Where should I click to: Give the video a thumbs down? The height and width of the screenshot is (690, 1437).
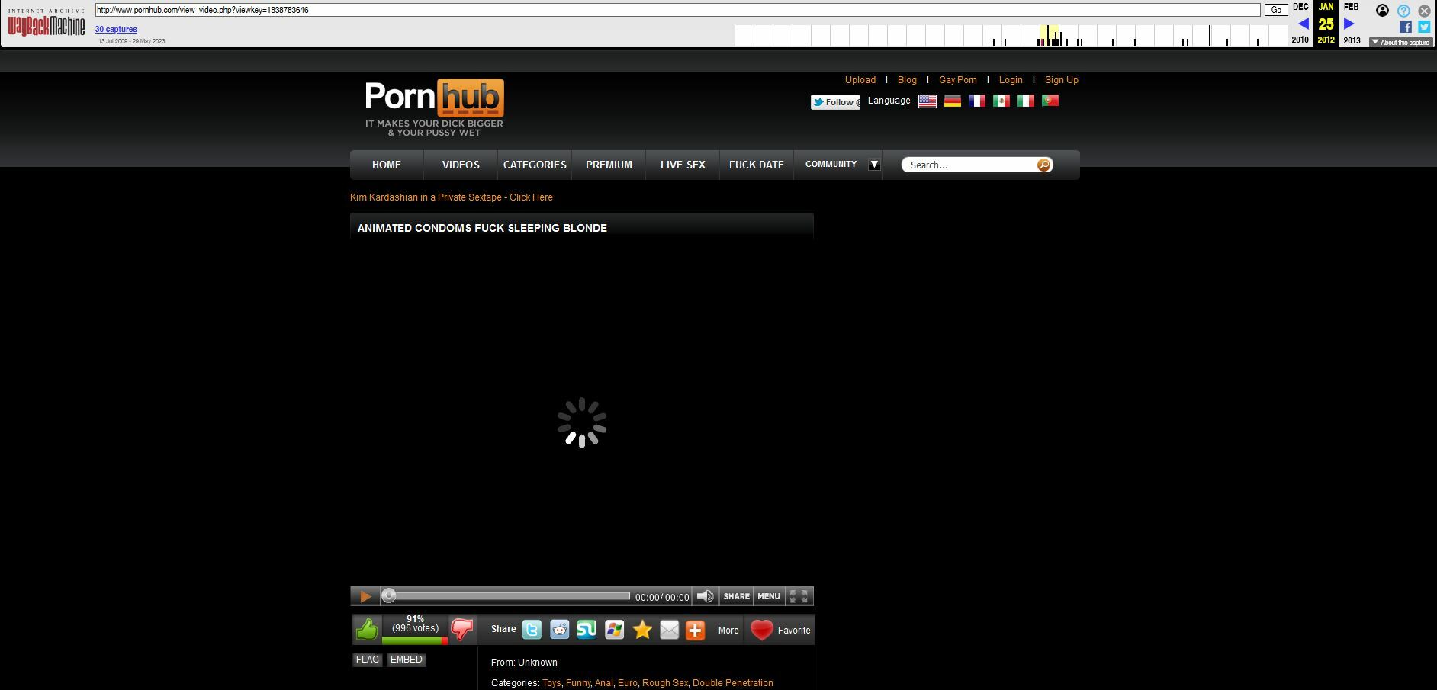[x=462, y=630]
